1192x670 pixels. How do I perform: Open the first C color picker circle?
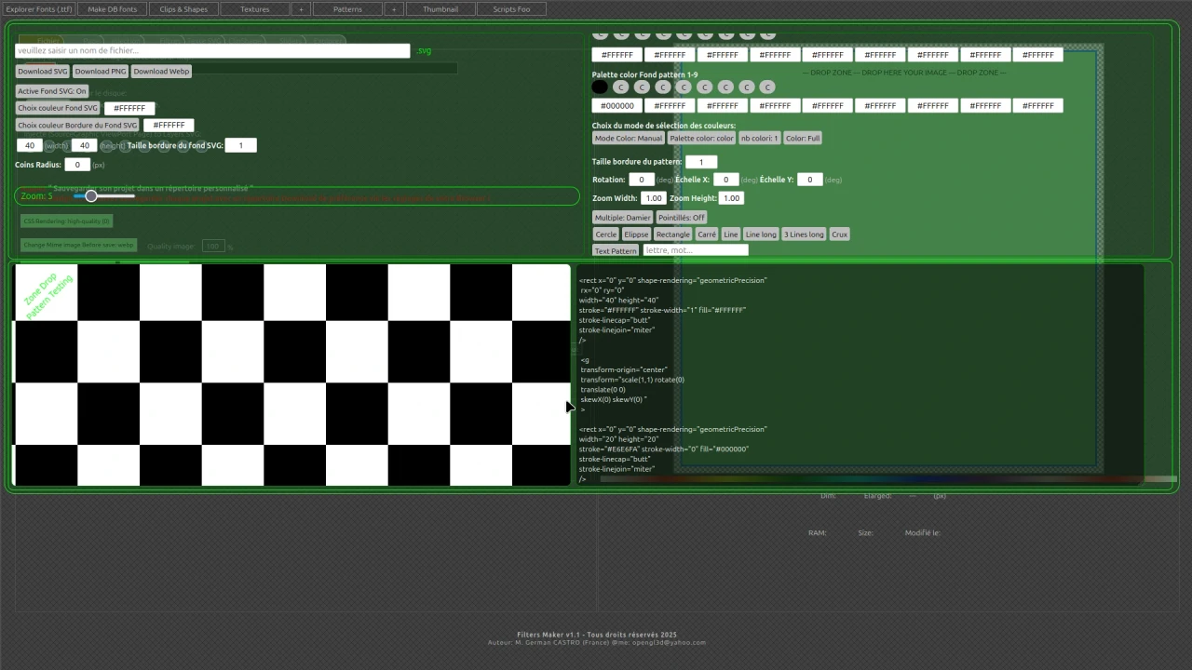(620, 87)
